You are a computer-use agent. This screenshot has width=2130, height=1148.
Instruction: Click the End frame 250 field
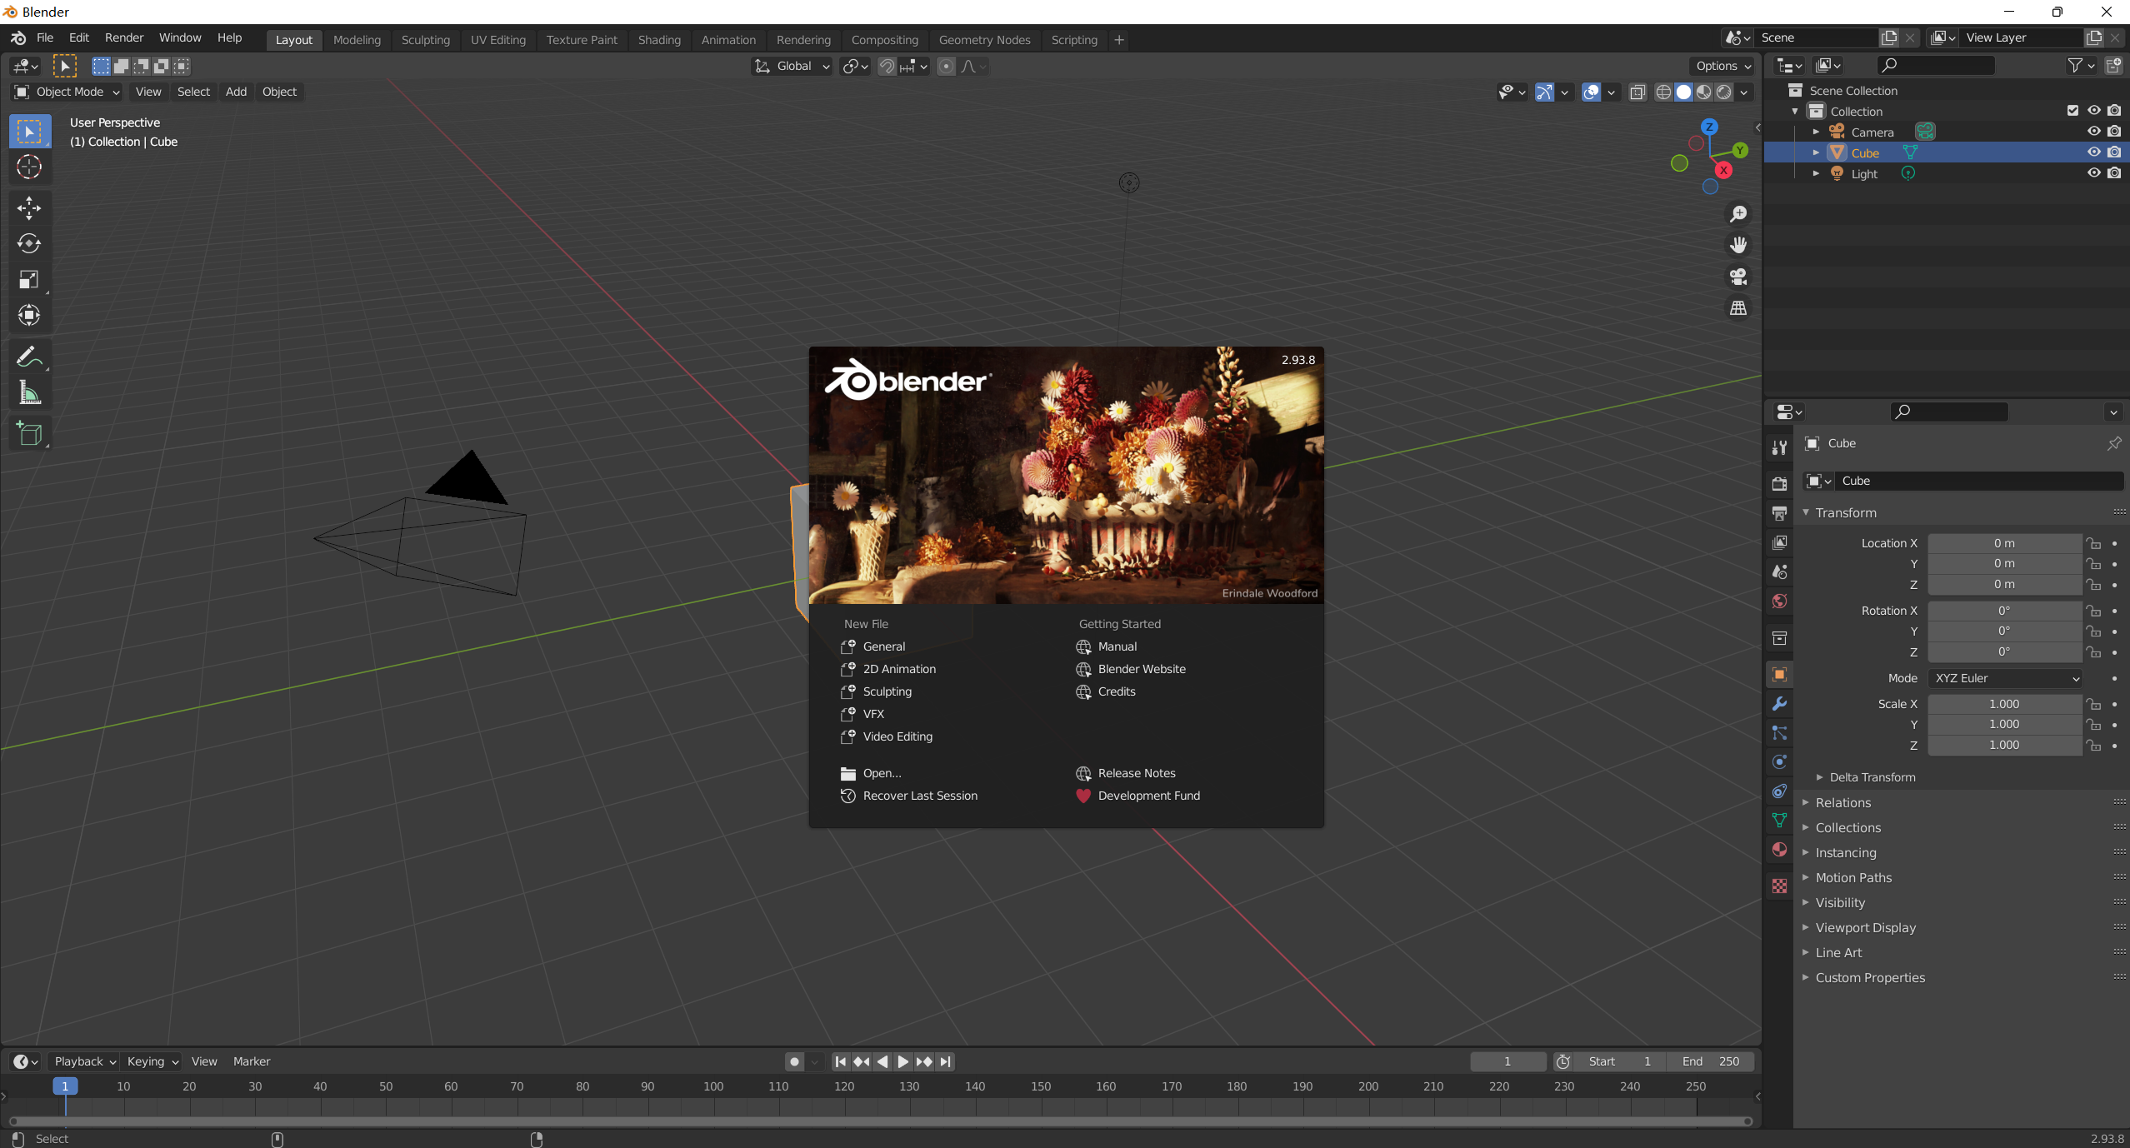coord(1710,1062)
